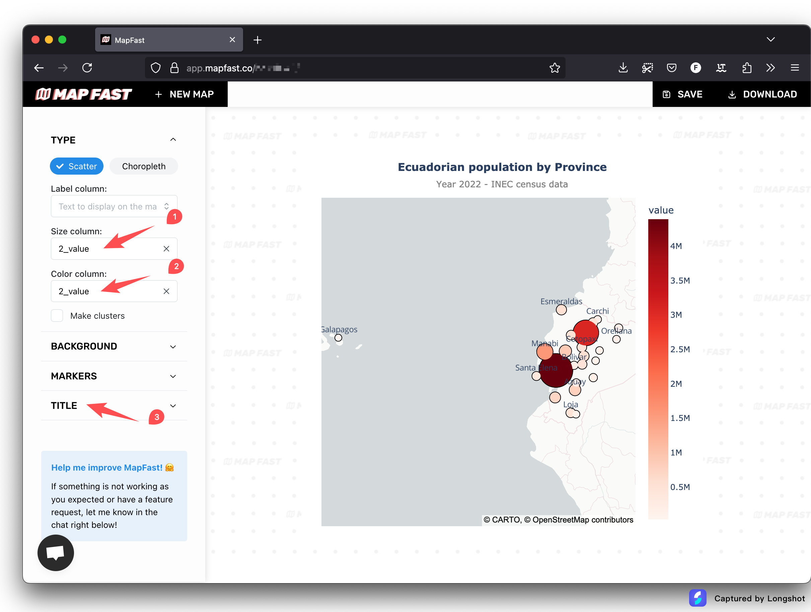The width and height of the screenshot is (811, 612).
Task: Open the Pocket save icon
Action: pyautogui.click(x=672, y=68)
